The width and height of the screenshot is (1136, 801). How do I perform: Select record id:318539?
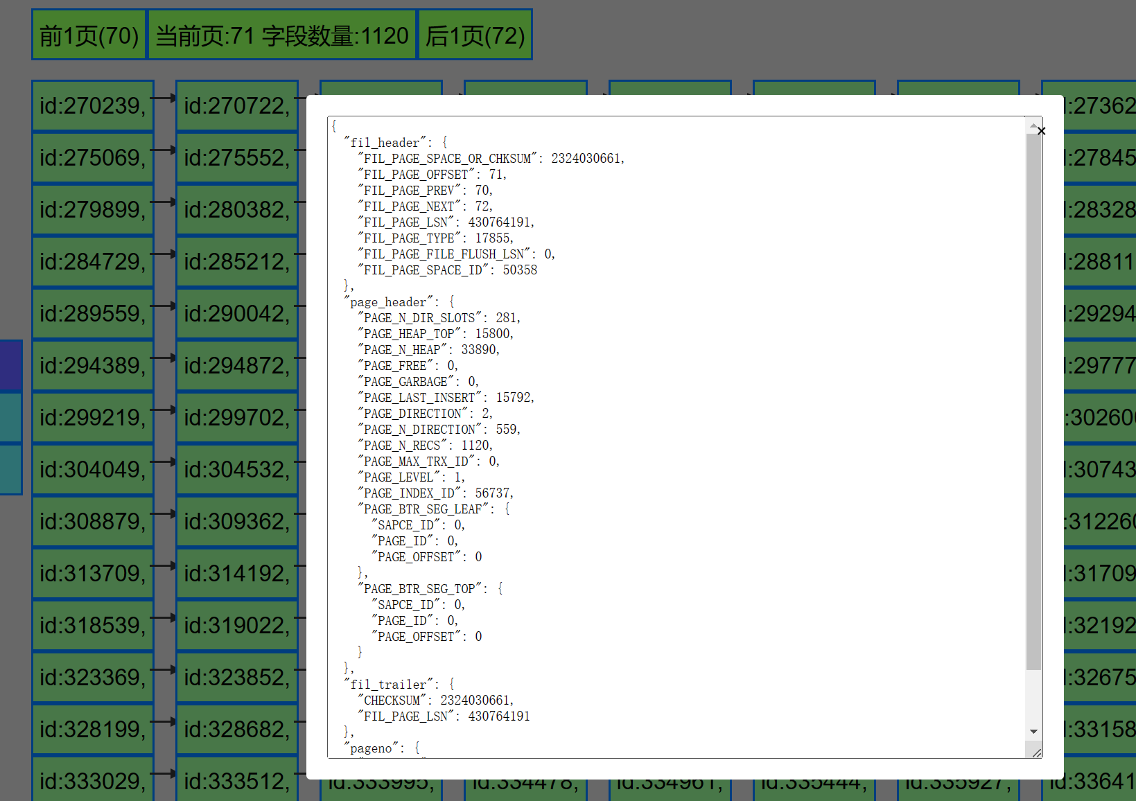tap(93, 625)
